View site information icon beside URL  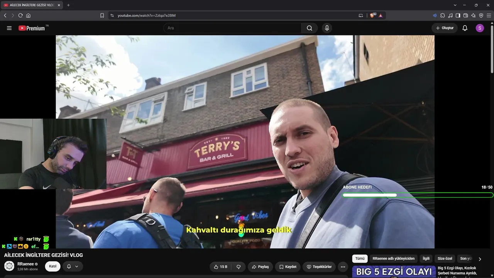pyautogui.click(x=112, y=15)
